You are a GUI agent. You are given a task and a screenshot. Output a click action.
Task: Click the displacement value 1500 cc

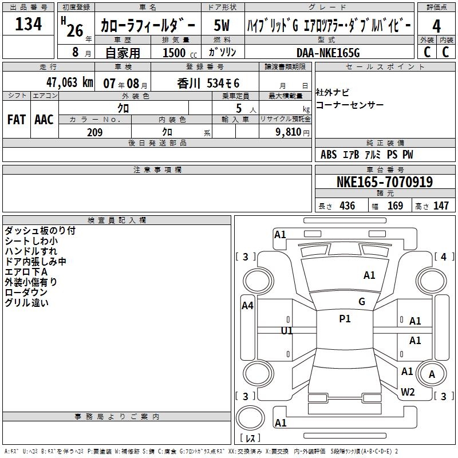click(180, 53)
